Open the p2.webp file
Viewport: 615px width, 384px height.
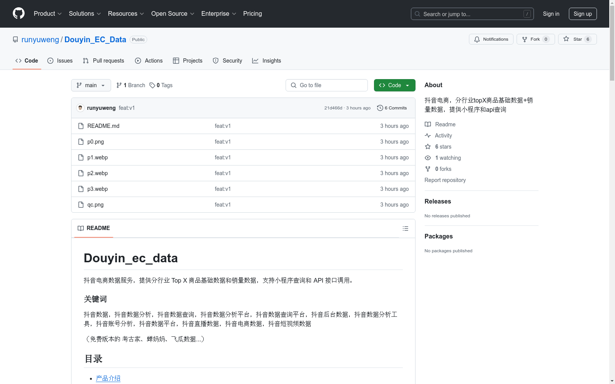(98, 173)
